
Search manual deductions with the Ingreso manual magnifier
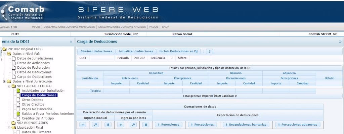pyautogui.click(x=95, y=125)
